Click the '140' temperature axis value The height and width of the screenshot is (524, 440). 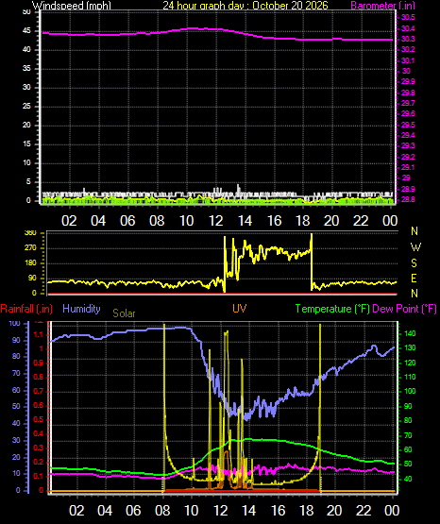pos(410,334)
